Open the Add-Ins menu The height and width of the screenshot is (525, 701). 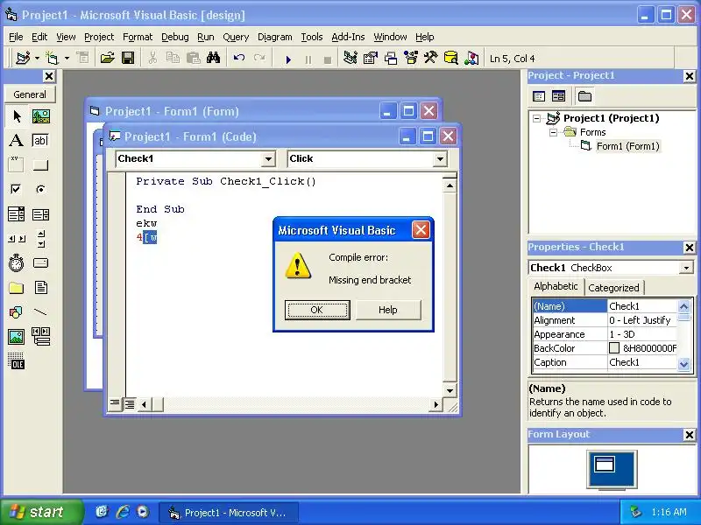coord(348,37)
